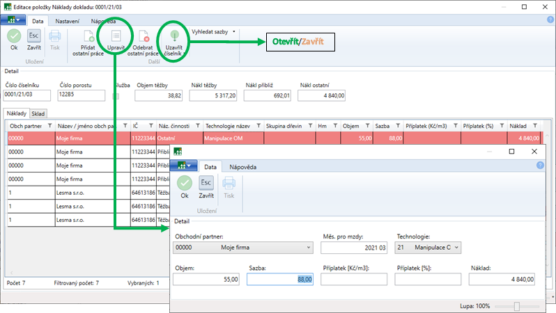Click into the Sazba input field
Image resolution: width=556 pixels, height=313 pixels.
coord(280,279)
